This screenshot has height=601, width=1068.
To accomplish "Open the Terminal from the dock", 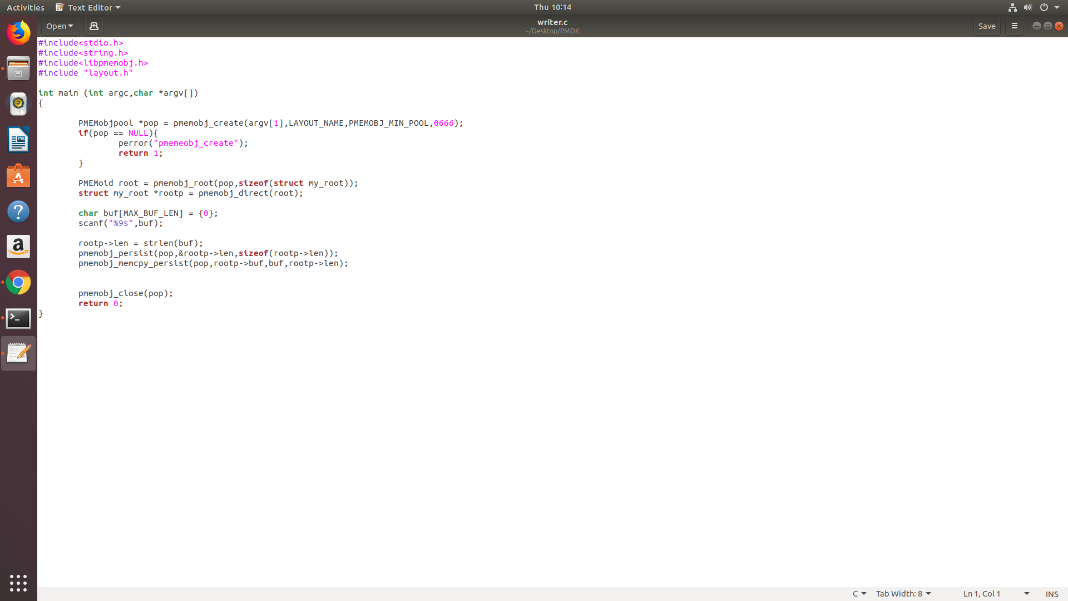I will [18, 318].
